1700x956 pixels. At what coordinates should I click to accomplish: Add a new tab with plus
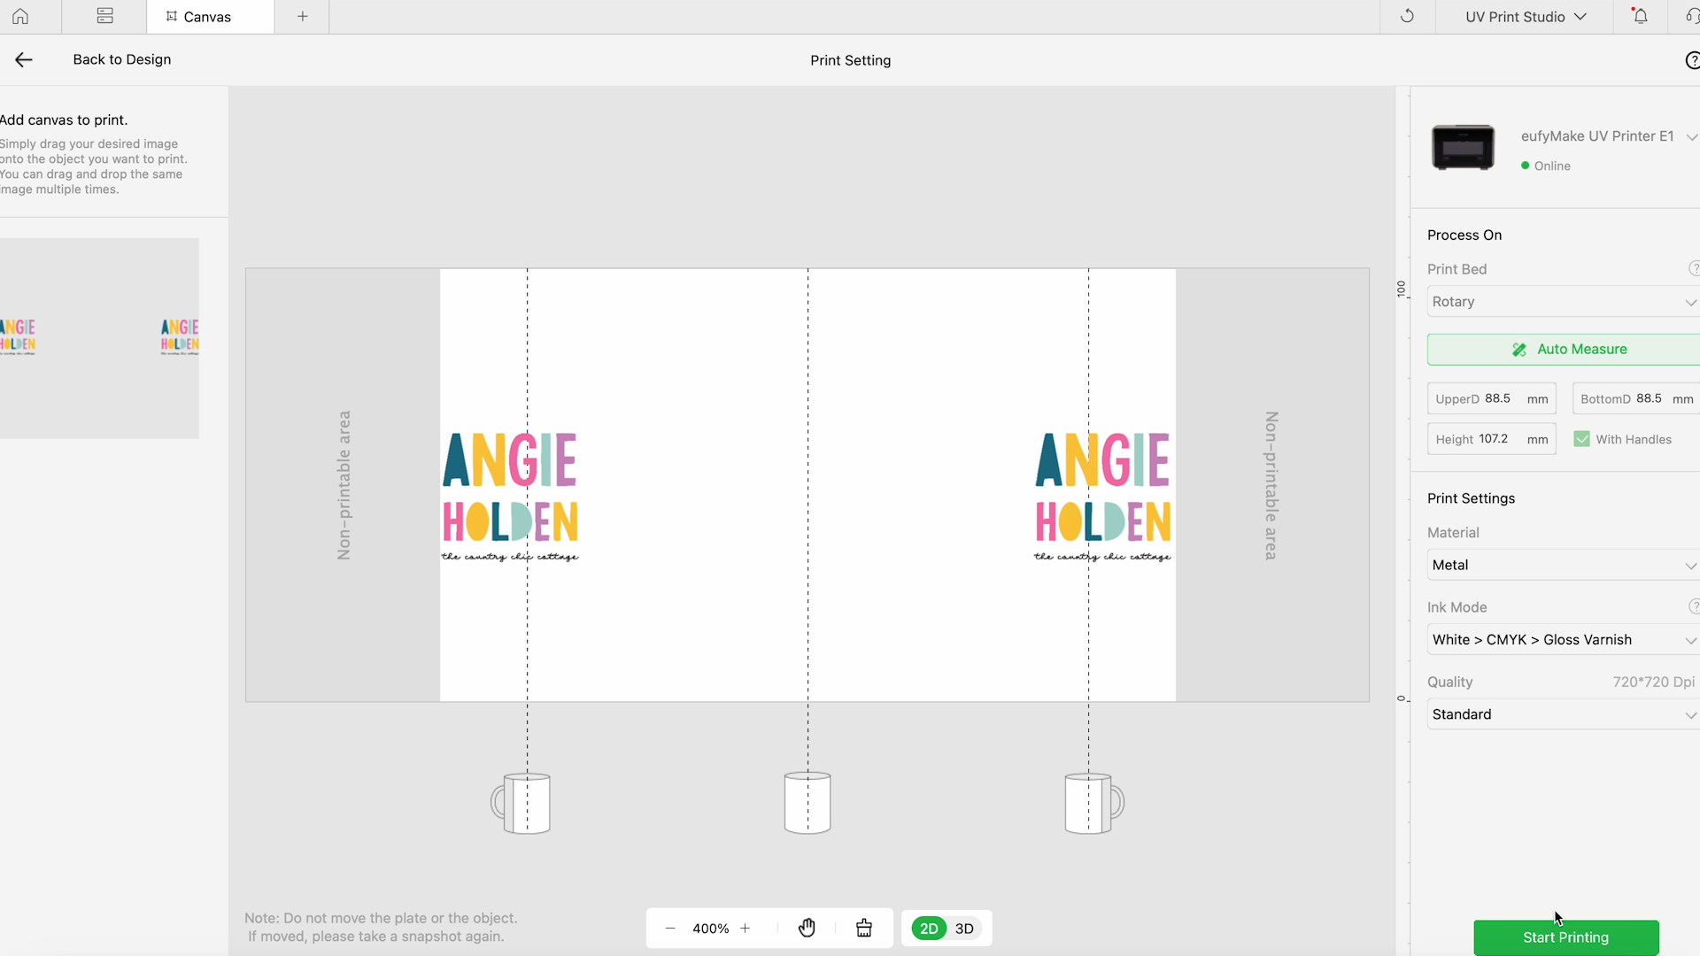coord(303,17)
